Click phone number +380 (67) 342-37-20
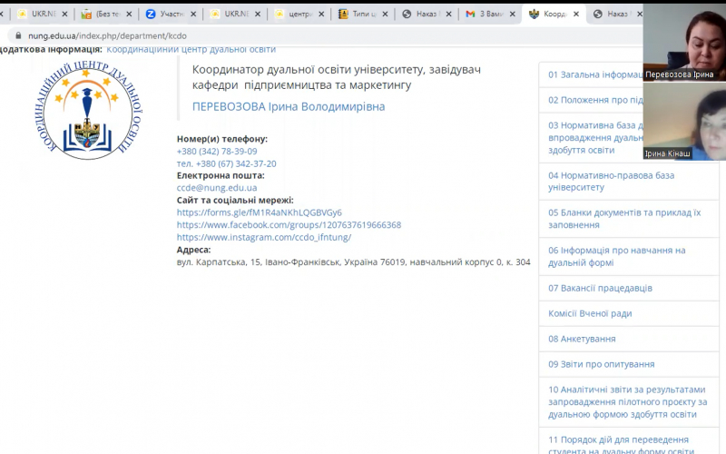Screen dimensions: 726x454 [x=236, y=163]
